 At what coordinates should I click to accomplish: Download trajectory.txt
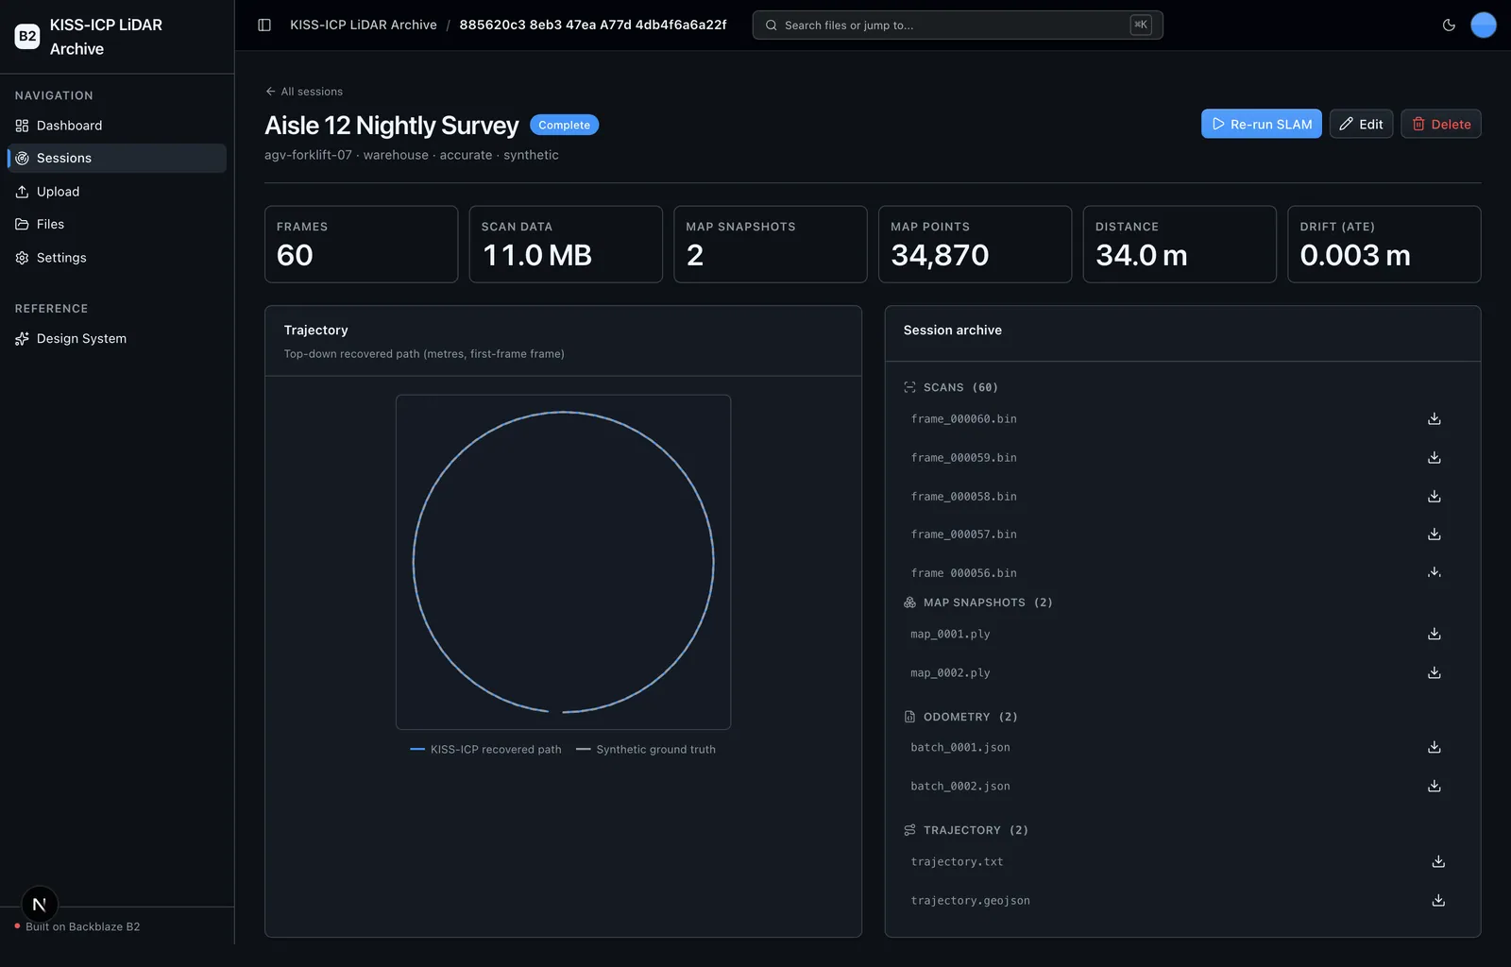click(1438, 861)
